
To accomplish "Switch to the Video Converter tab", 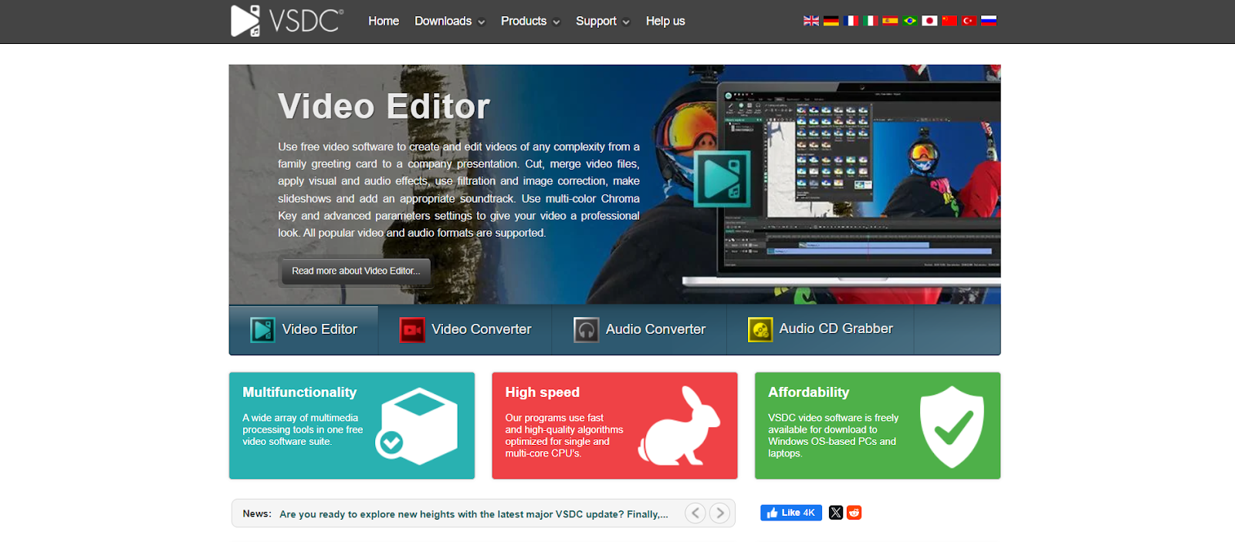I will tap(465, 330).
